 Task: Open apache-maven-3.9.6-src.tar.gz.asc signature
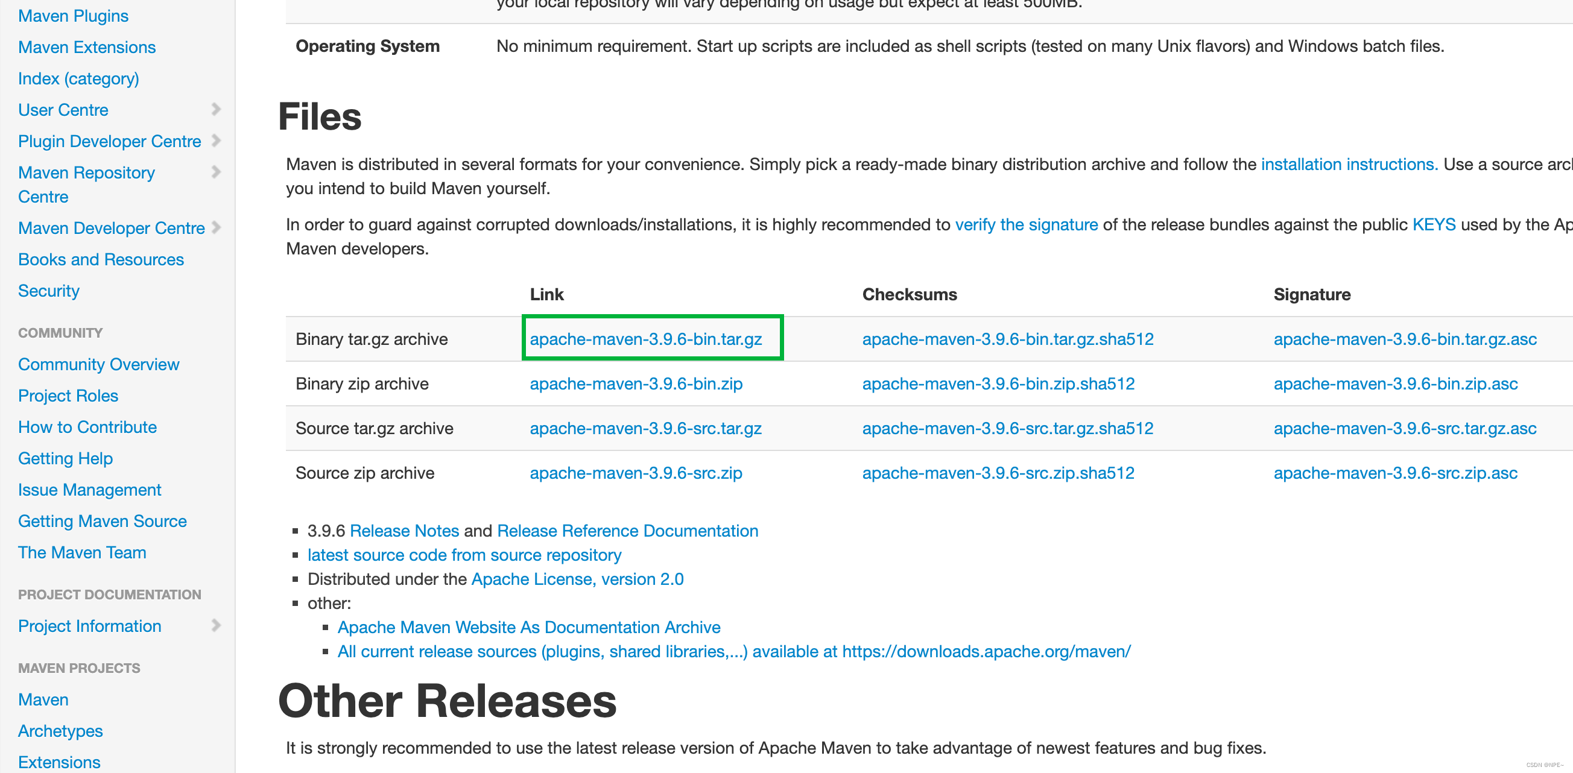tap(1405, 428)
